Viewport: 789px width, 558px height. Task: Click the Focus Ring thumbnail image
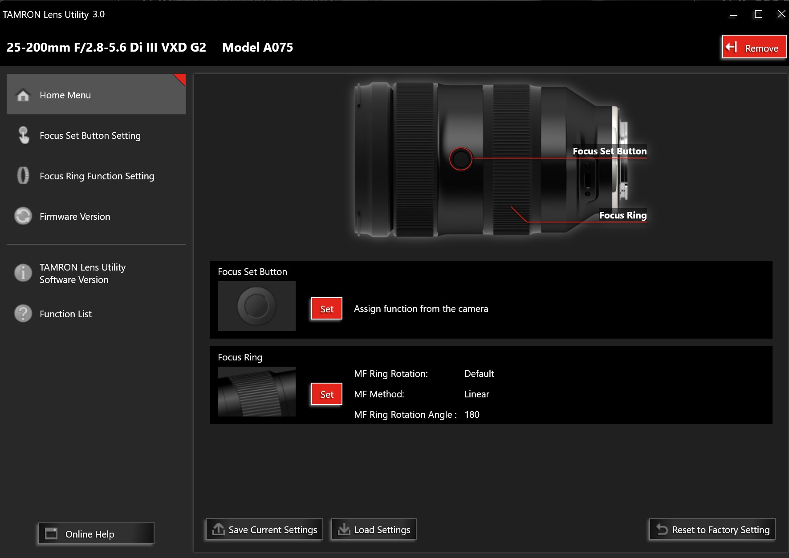[256, 392]
